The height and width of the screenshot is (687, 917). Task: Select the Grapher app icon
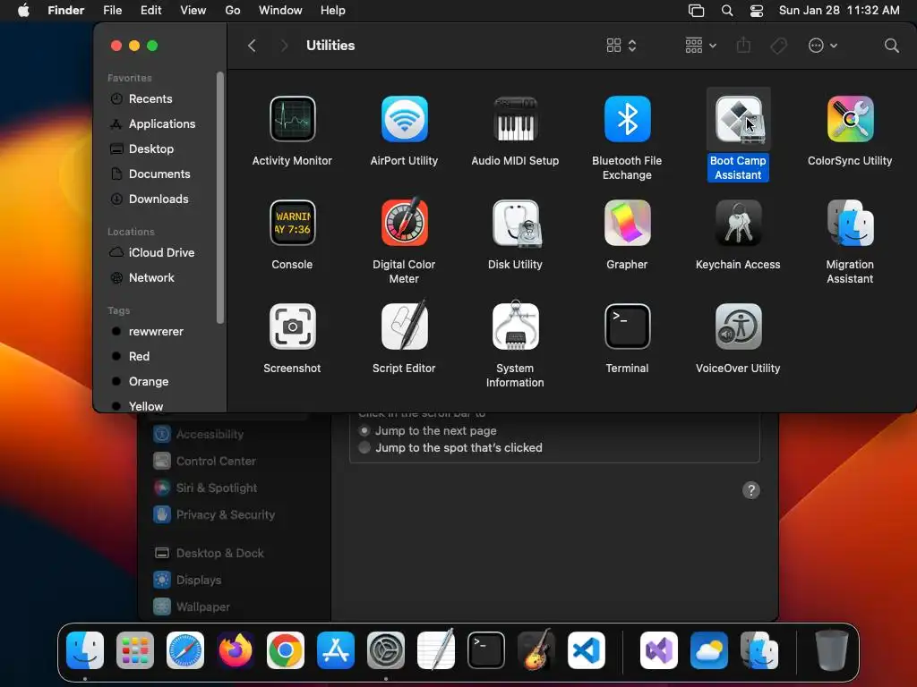tap(627, 223)
